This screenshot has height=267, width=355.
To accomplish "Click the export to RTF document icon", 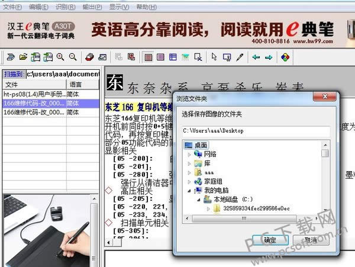I will [x=35, y=57].
